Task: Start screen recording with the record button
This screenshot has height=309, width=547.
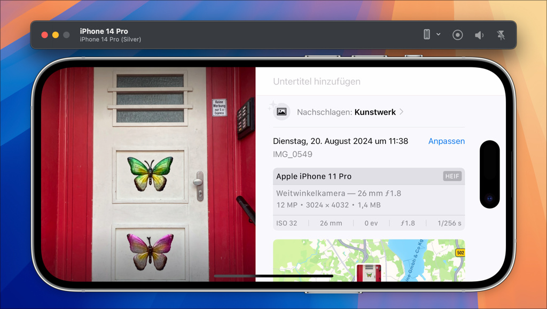Action: (457, 35)
